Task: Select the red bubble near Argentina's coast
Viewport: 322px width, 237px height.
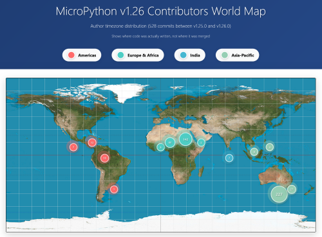Action: pos(114,189)
